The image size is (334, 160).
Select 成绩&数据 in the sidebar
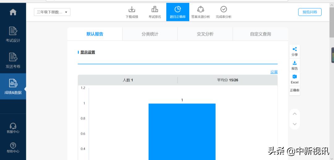(13, 86)
